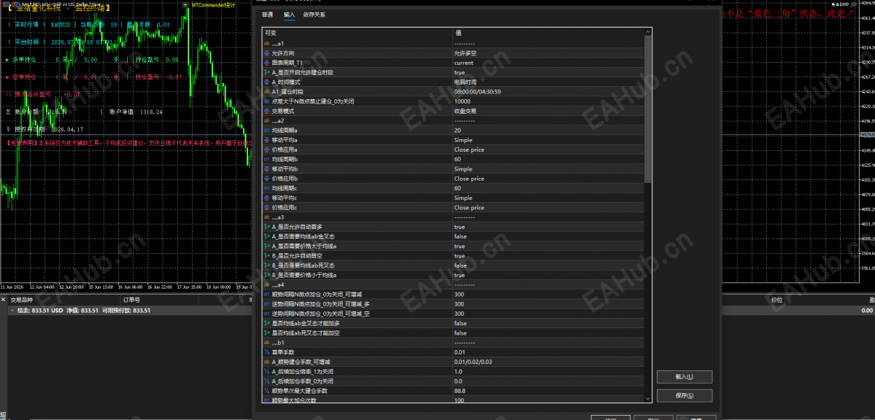Click the 价位 column header in terminal
Screen dimensions: 875x420
pyautogui.click(x=776, y=300)
